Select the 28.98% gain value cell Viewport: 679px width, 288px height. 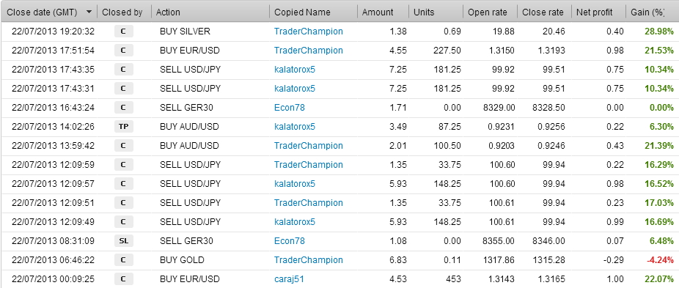(x=659, y=32)
